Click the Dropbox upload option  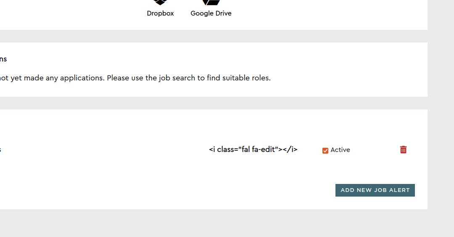160,9
